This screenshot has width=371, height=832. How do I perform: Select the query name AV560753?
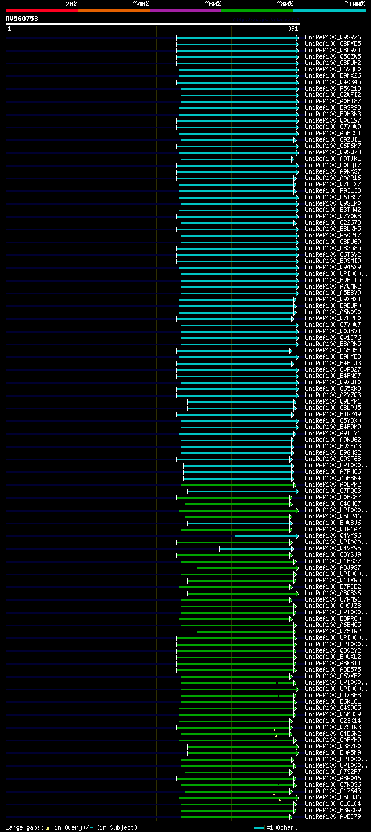22,19
